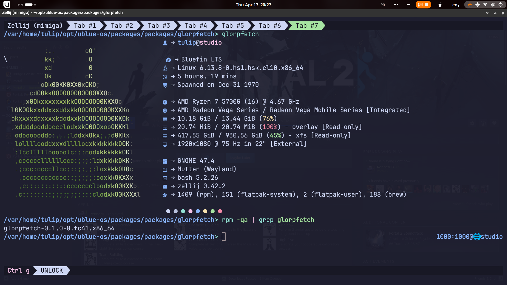The width and height of the screenshot is (507, 285).
Task: Click the GPU icon beside AMD Radeon Vega
Action: click(165, 111)
